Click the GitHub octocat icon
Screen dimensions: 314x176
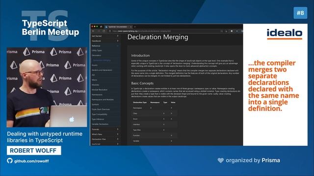coord(10,161)
